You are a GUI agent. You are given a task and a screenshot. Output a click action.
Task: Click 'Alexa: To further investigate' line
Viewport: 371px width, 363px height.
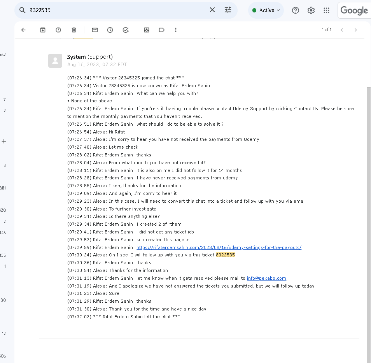(112, 209)
